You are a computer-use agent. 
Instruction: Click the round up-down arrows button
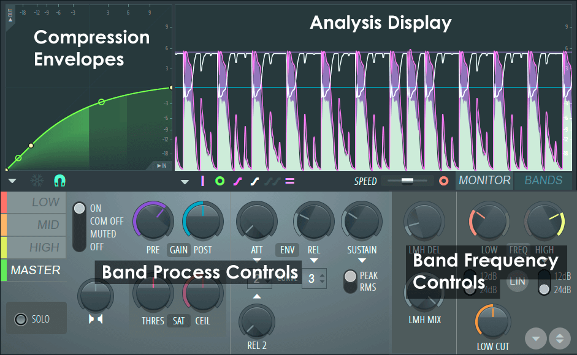point(560,338)
